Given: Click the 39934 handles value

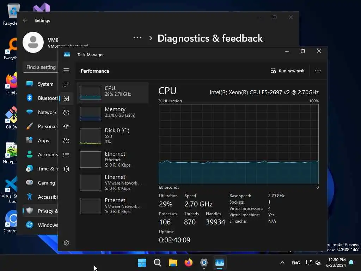Looking at the screenshot, I should 215,222.
